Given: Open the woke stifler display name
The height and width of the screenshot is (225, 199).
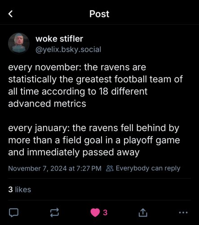Looking at the screenshot, I should coord(59,39).
